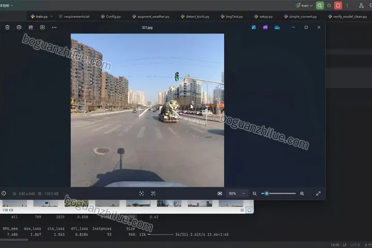Stop the running train process
The image size is (372, 248).
pyautogui.click(x=338, y=6)
